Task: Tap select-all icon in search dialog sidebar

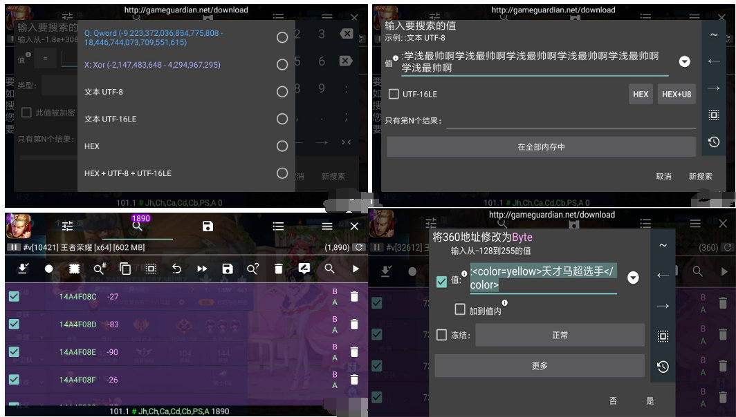Action: pyautogui.click(x=714, y=115)
